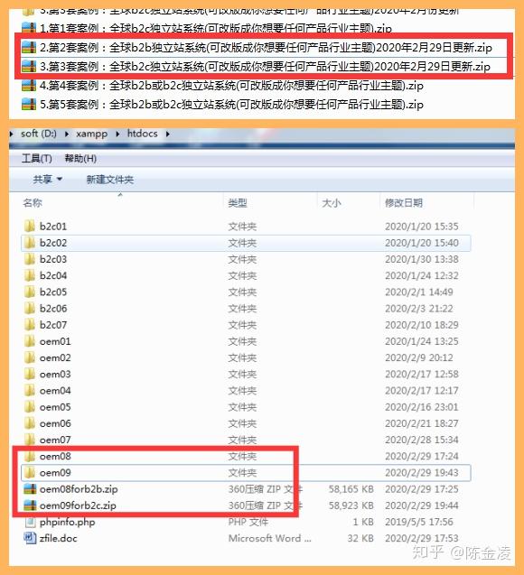Click the PHP 文件 type cell
Viewport: 524px width, 575px height.
248,522
